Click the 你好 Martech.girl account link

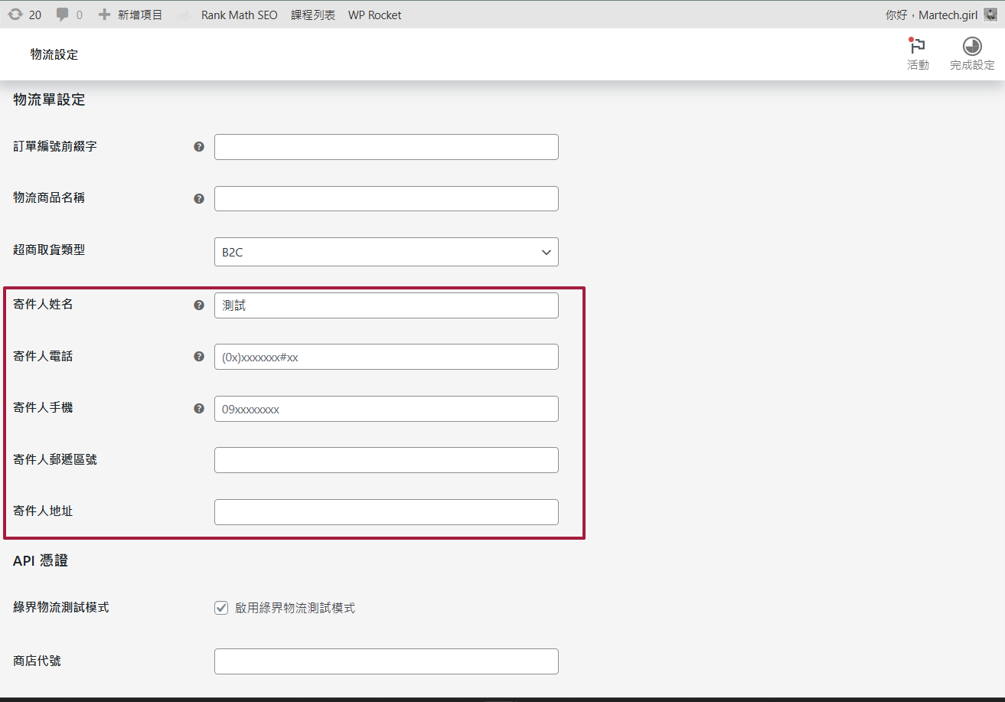[931, 15]
